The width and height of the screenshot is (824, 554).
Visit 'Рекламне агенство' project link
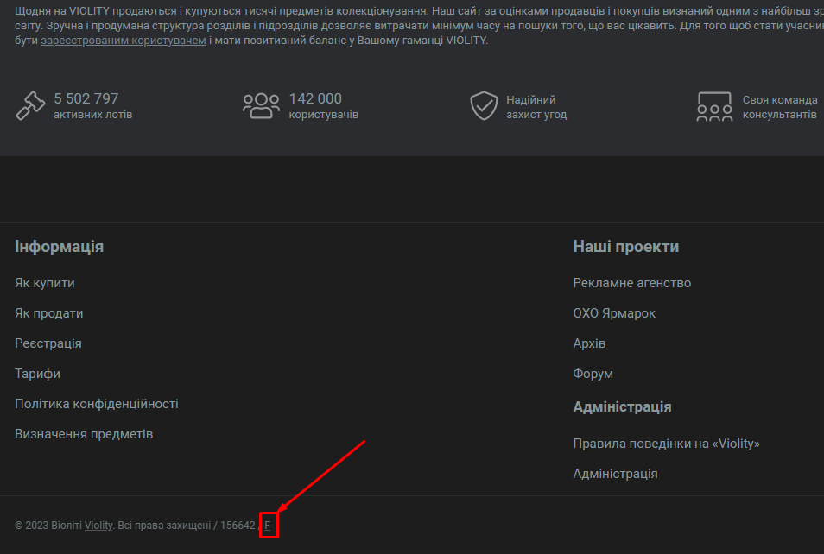pyautogui.click(x=632, y=283)
